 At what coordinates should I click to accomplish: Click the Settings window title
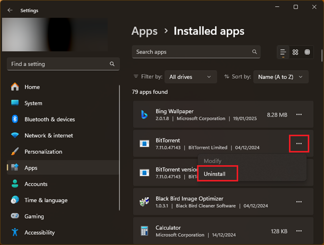[29, 10]
